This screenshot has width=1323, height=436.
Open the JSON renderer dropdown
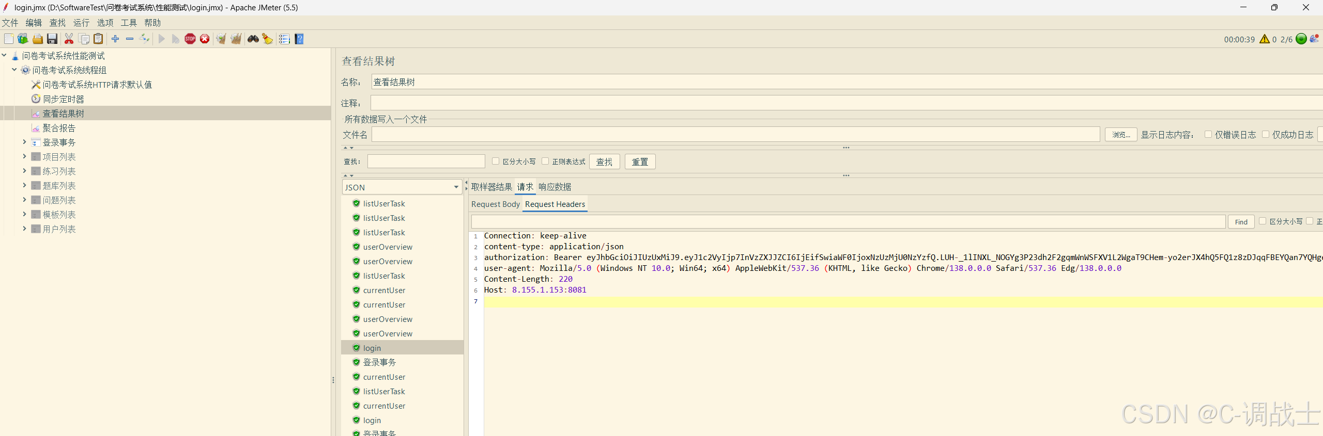tap(402, 187)
